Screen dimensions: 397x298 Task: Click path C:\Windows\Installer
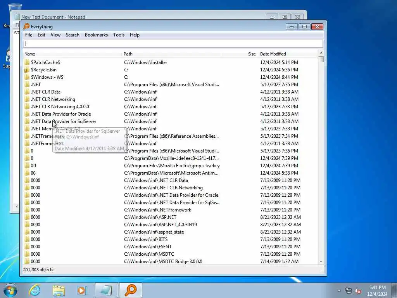[x=146, y=62]
